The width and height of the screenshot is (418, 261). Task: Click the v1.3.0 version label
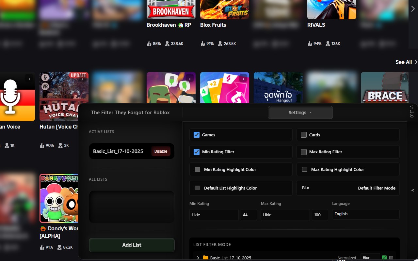411,112
